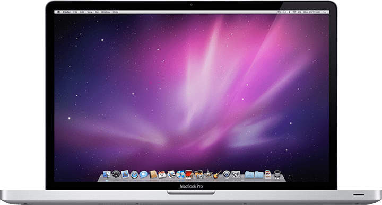Open iChat from the Dock
Image resolution: width=382 pixels, height=205 pixels.
pos(144,174)
